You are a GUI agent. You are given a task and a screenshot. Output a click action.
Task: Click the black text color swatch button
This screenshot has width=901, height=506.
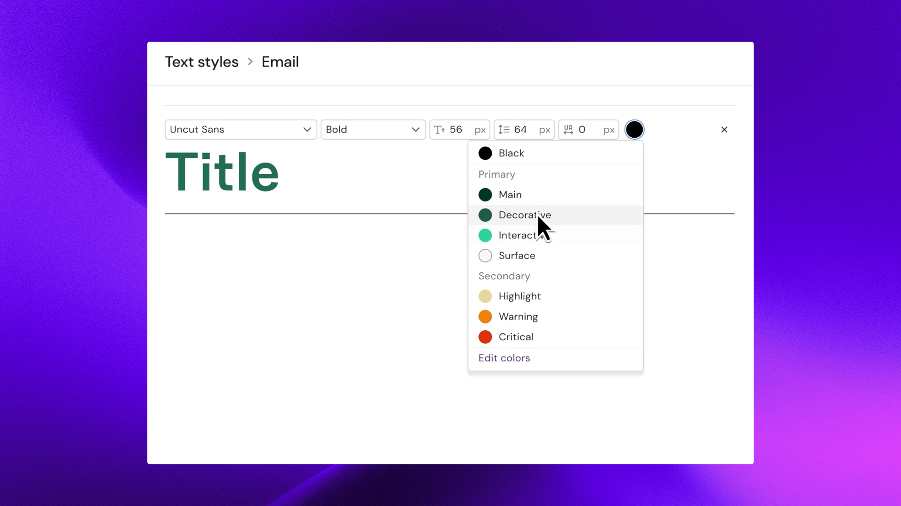click(634, 130)
